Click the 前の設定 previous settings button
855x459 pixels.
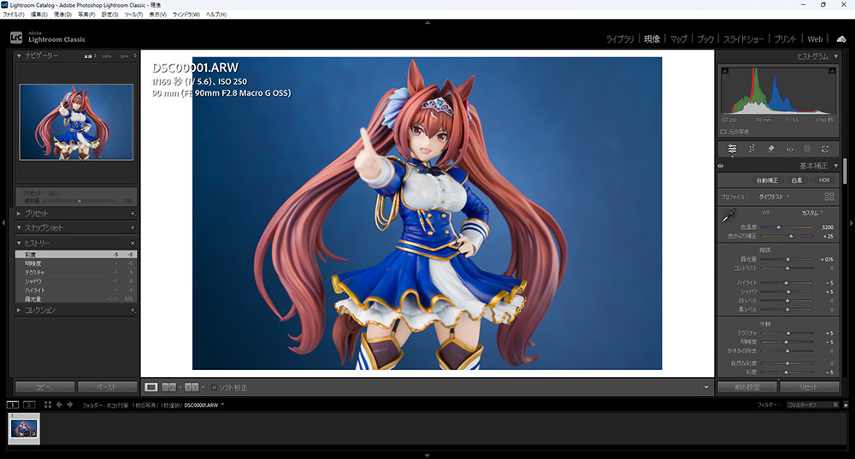[x=747, y=387]
